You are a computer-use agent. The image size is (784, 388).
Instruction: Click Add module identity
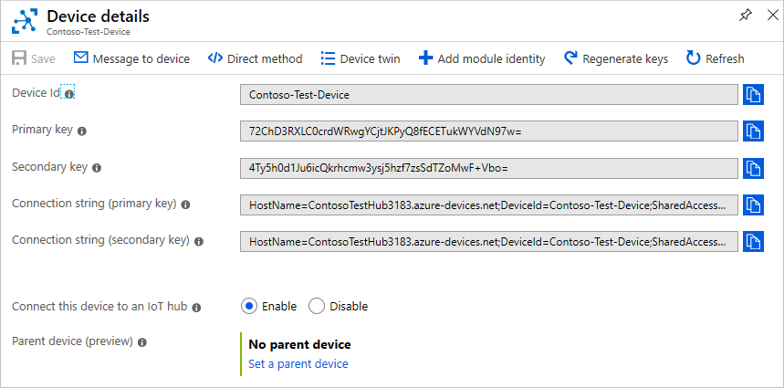[x=482, y=58]
